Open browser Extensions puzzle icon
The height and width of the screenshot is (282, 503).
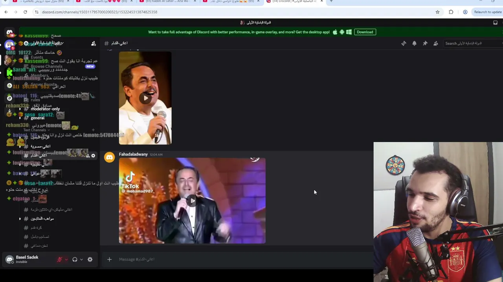click(x=451, y=12)
